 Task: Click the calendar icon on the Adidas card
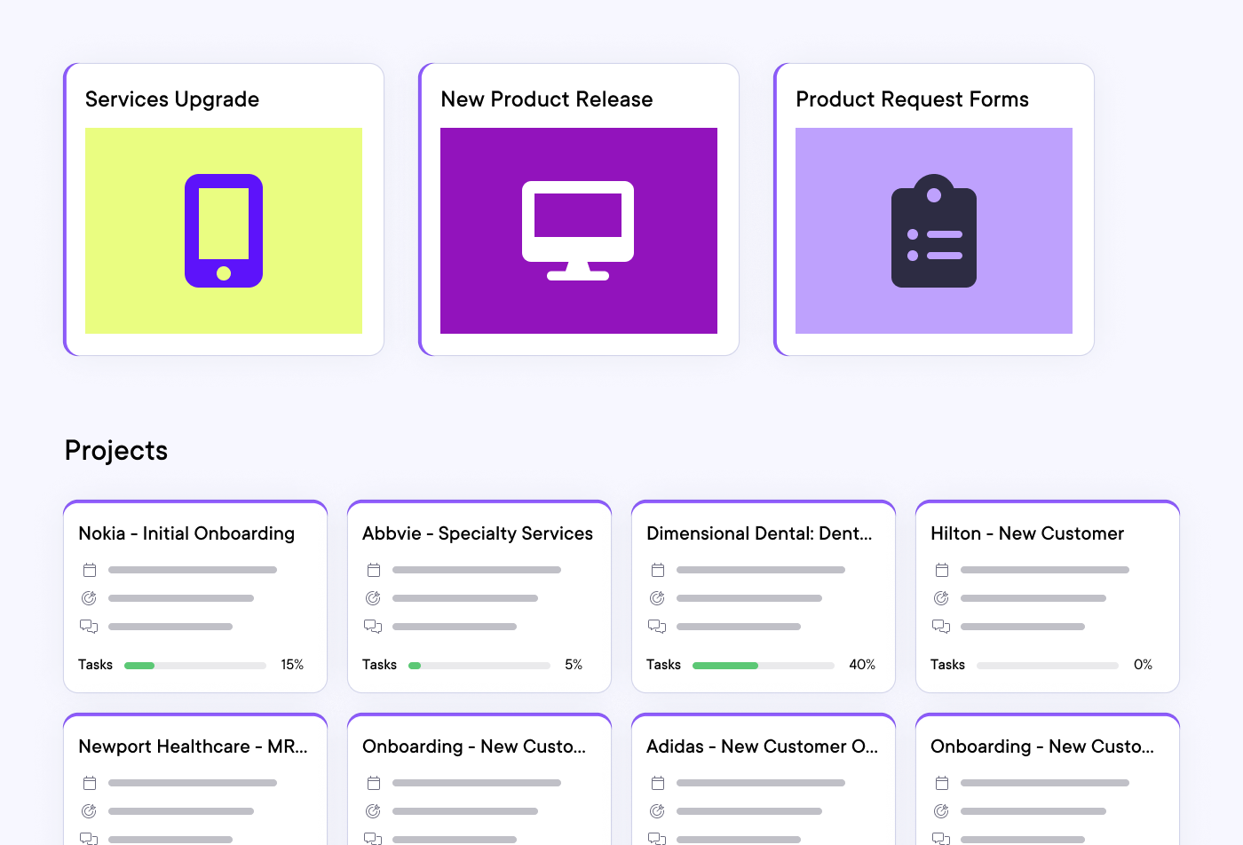pyautogui.click(x=658, y=783)
